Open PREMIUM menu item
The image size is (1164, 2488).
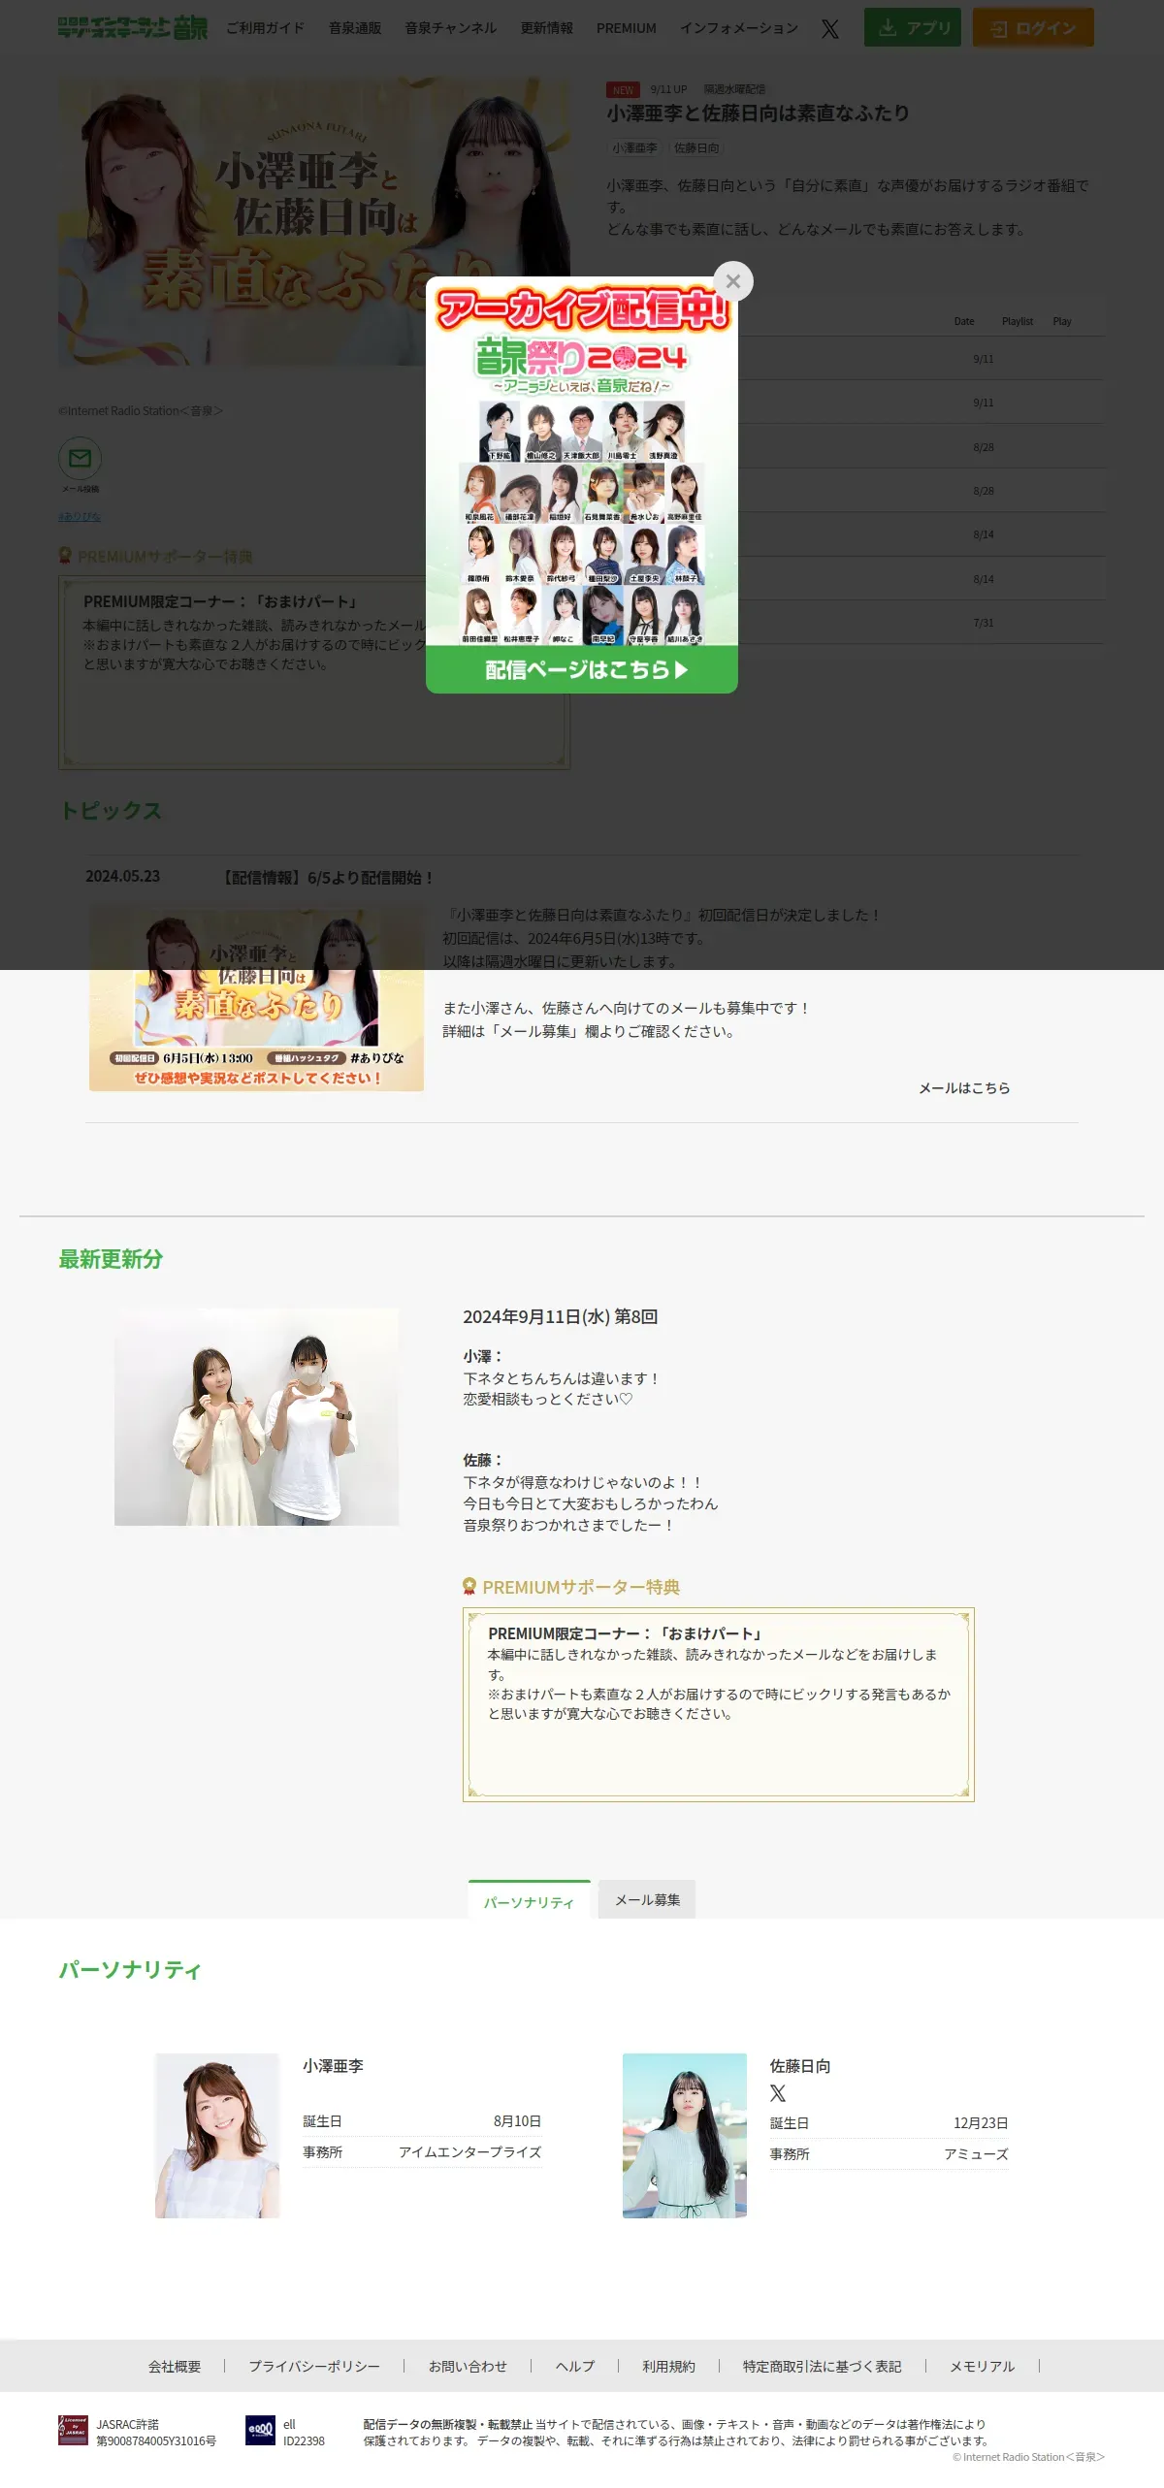pos(627,28)
